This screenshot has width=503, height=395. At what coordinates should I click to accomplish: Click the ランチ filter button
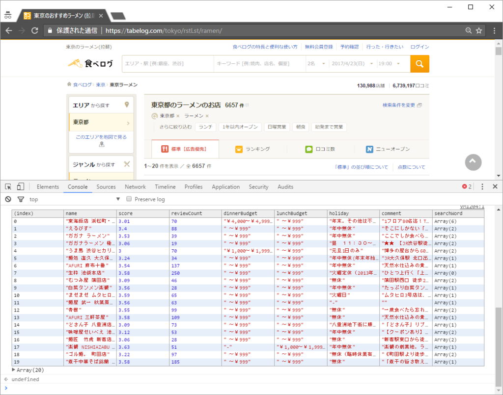pyautogui.click(x=206, y=127)
